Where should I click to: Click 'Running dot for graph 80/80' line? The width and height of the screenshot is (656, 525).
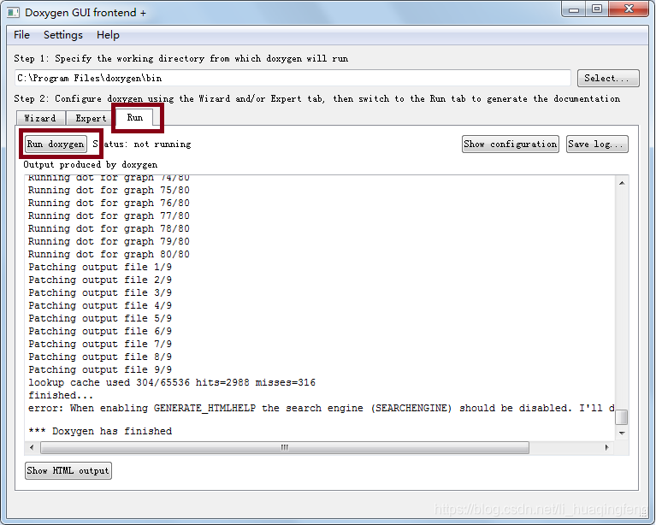(x=109, y=254)
